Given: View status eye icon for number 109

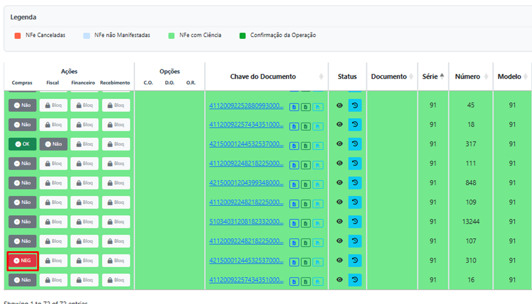Looking at the screenshot, I should tap(339, 203).
